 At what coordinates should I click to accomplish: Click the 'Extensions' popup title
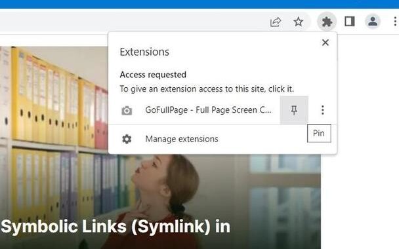(x=144, y=52)
